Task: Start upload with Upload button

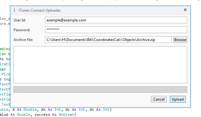Action: pos(177,99)
